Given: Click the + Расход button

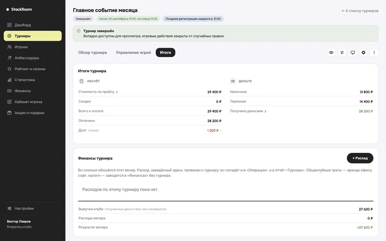Looking at the screenshot, I should point(360,158).
